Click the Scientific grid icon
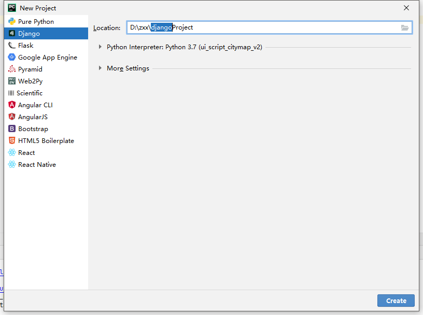The width and height of the screenshot is (423, 315). pyautogui.click(x=11, y=93)
